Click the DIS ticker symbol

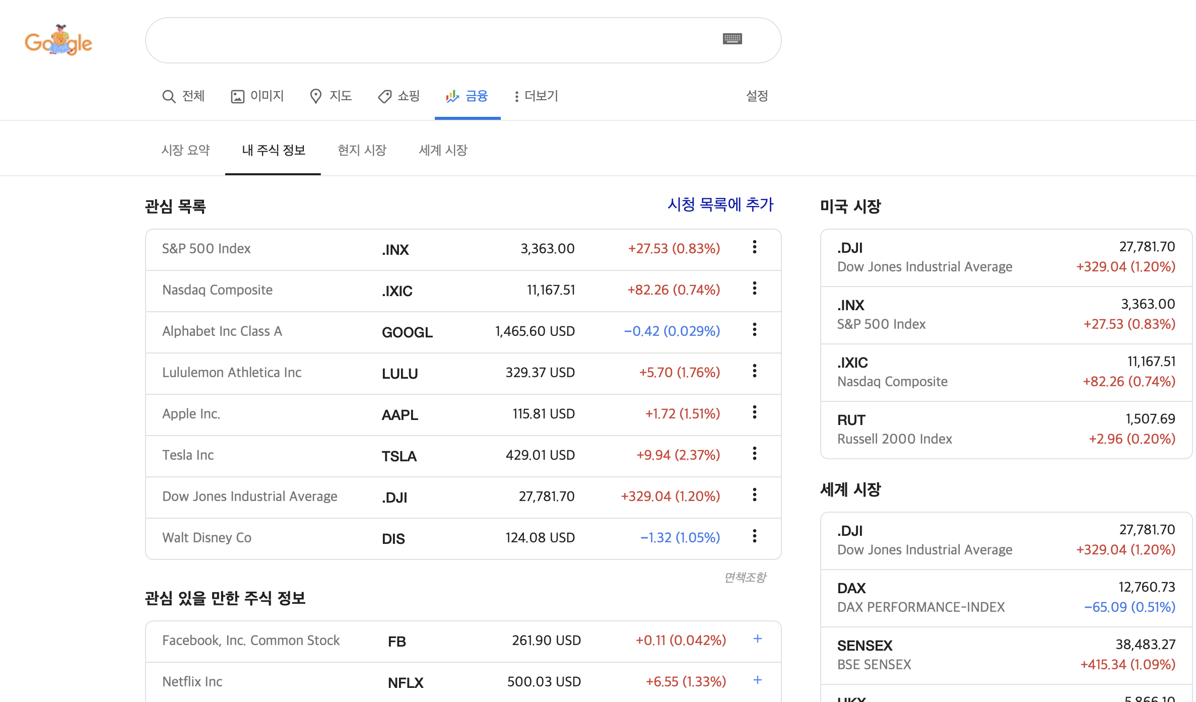tap(393, 538)
